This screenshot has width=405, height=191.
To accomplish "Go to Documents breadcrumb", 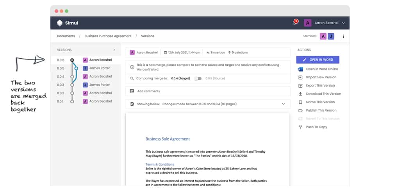I will (x=66, y=36).
